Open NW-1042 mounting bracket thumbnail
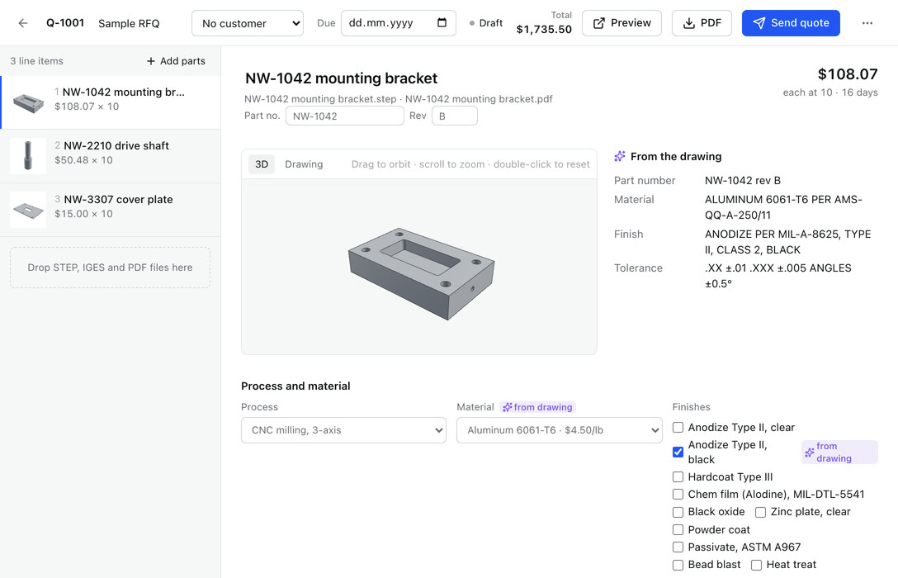 click(28, 102)
